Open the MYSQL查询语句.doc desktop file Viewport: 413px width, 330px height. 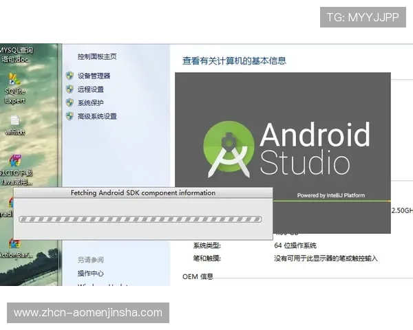pos(17,55)
